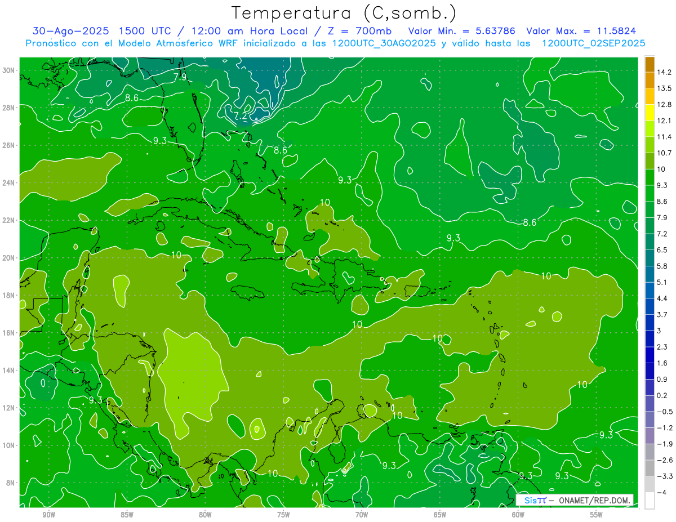Click the "26N" latitude label
Image resolution: width=676 pixels, height=522 pixels.
[x=9, y=145]
